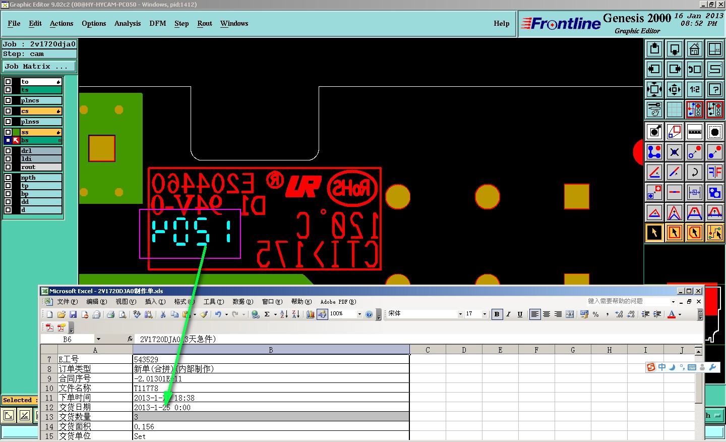The height and width of the screenshot is (442, 726).
Task: Click the Home view icon in Genesis
Action: click(695, 49)
